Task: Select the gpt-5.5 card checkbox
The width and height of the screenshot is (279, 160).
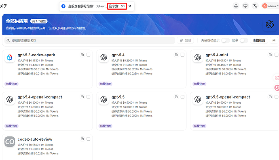Action: pos(182,97)
